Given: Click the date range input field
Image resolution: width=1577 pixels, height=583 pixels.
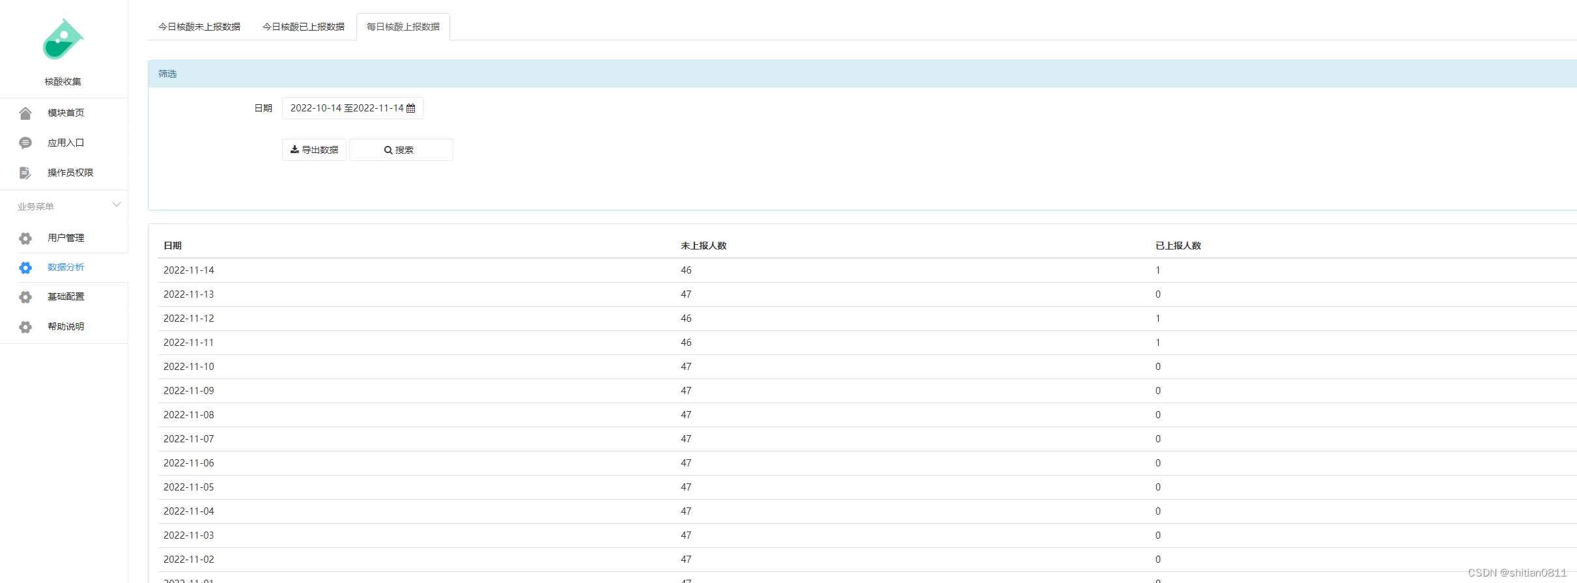Looking at the screenshot, I should (352, 108).
